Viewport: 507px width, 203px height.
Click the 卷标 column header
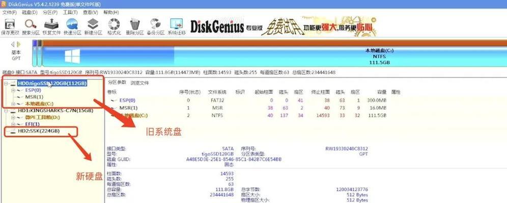point(111,92)
